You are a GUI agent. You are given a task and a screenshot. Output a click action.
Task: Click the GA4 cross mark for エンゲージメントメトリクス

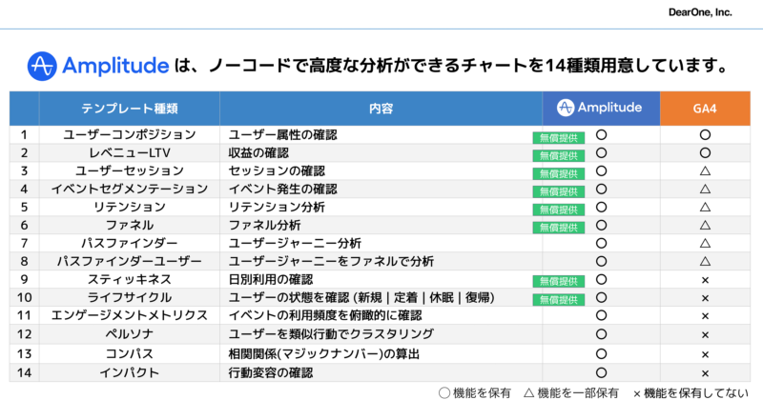(705, 316)
